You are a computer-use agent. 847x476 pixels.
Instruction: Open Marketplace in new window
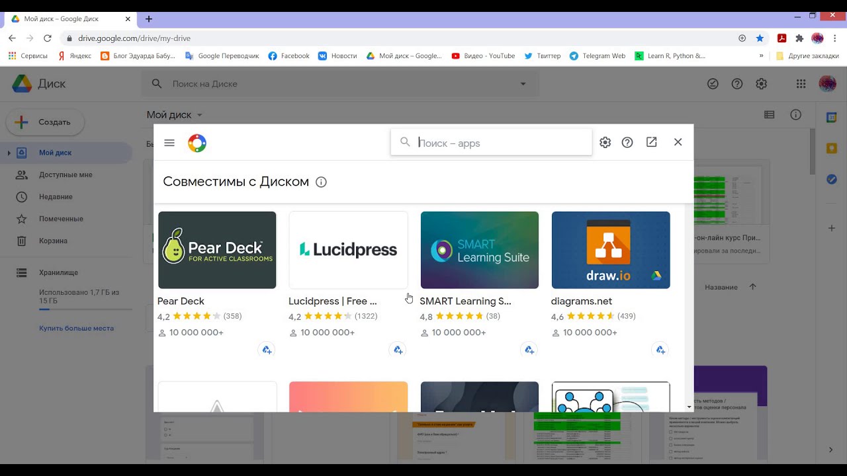coord(652,142)
